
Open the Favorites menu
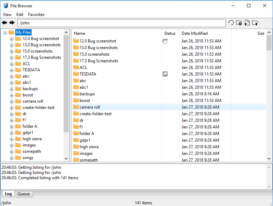36,15
